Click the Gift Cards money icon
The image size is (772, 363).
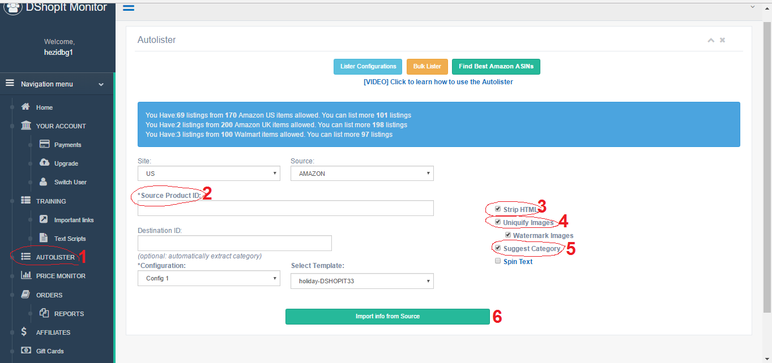26,351
